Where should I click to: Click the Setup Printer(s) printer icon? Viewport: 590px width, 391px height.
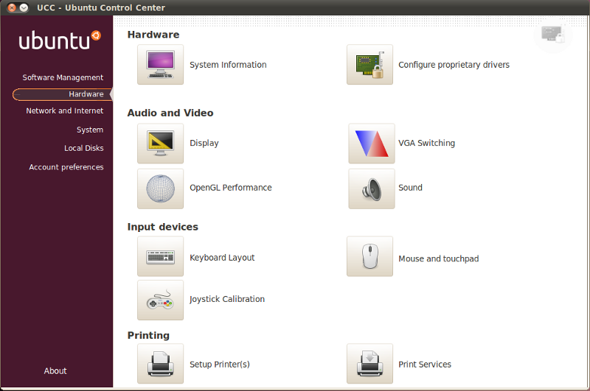click(160, 364)
